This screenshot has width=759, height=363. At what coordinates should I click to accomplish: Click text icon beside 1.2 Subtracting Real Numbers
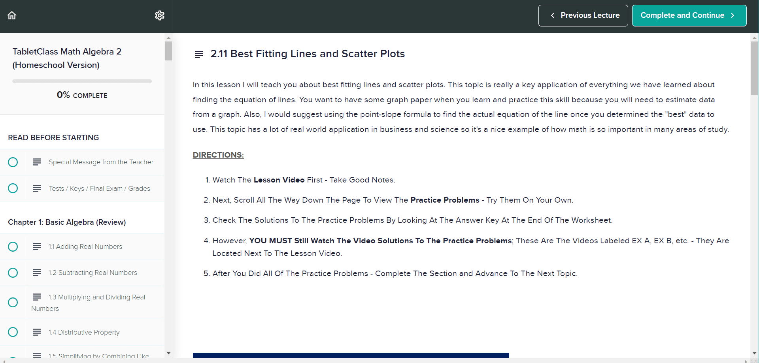tap(37, 273)
